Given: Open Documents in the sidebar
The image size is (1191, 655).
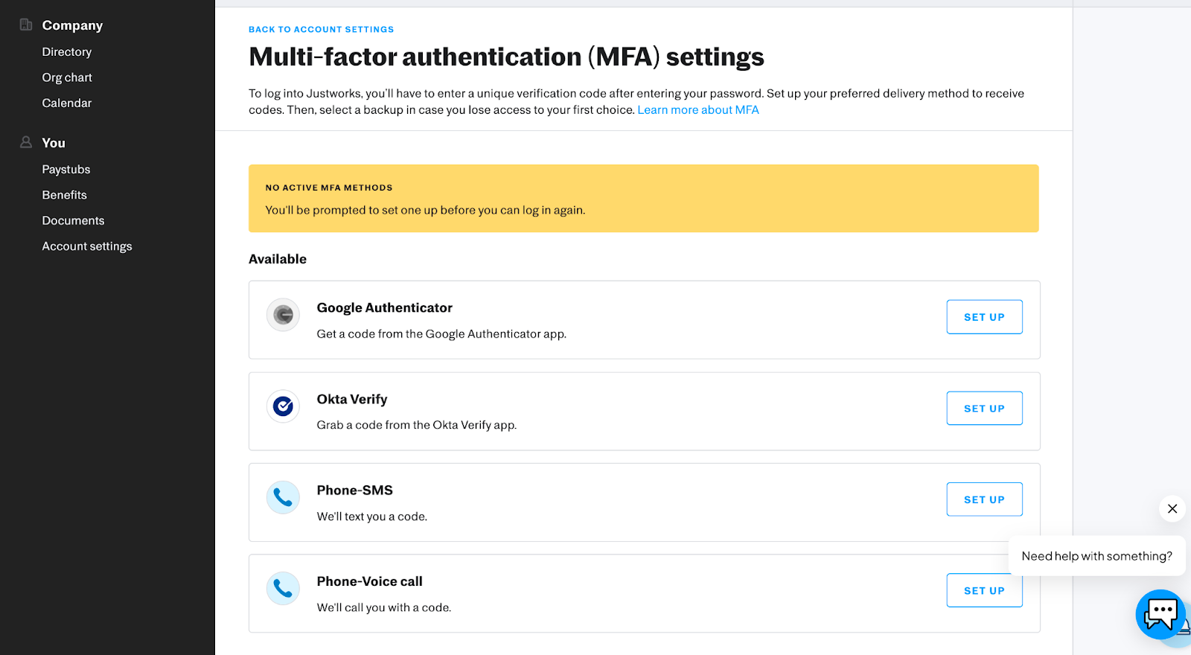Looking at the screenshot, I should click(x=73, y=221).
